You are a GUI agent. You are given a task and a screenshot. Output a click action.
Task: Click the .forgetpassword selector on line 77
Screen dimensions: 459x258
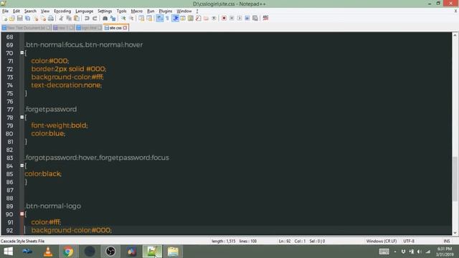(x=51, y=109)
